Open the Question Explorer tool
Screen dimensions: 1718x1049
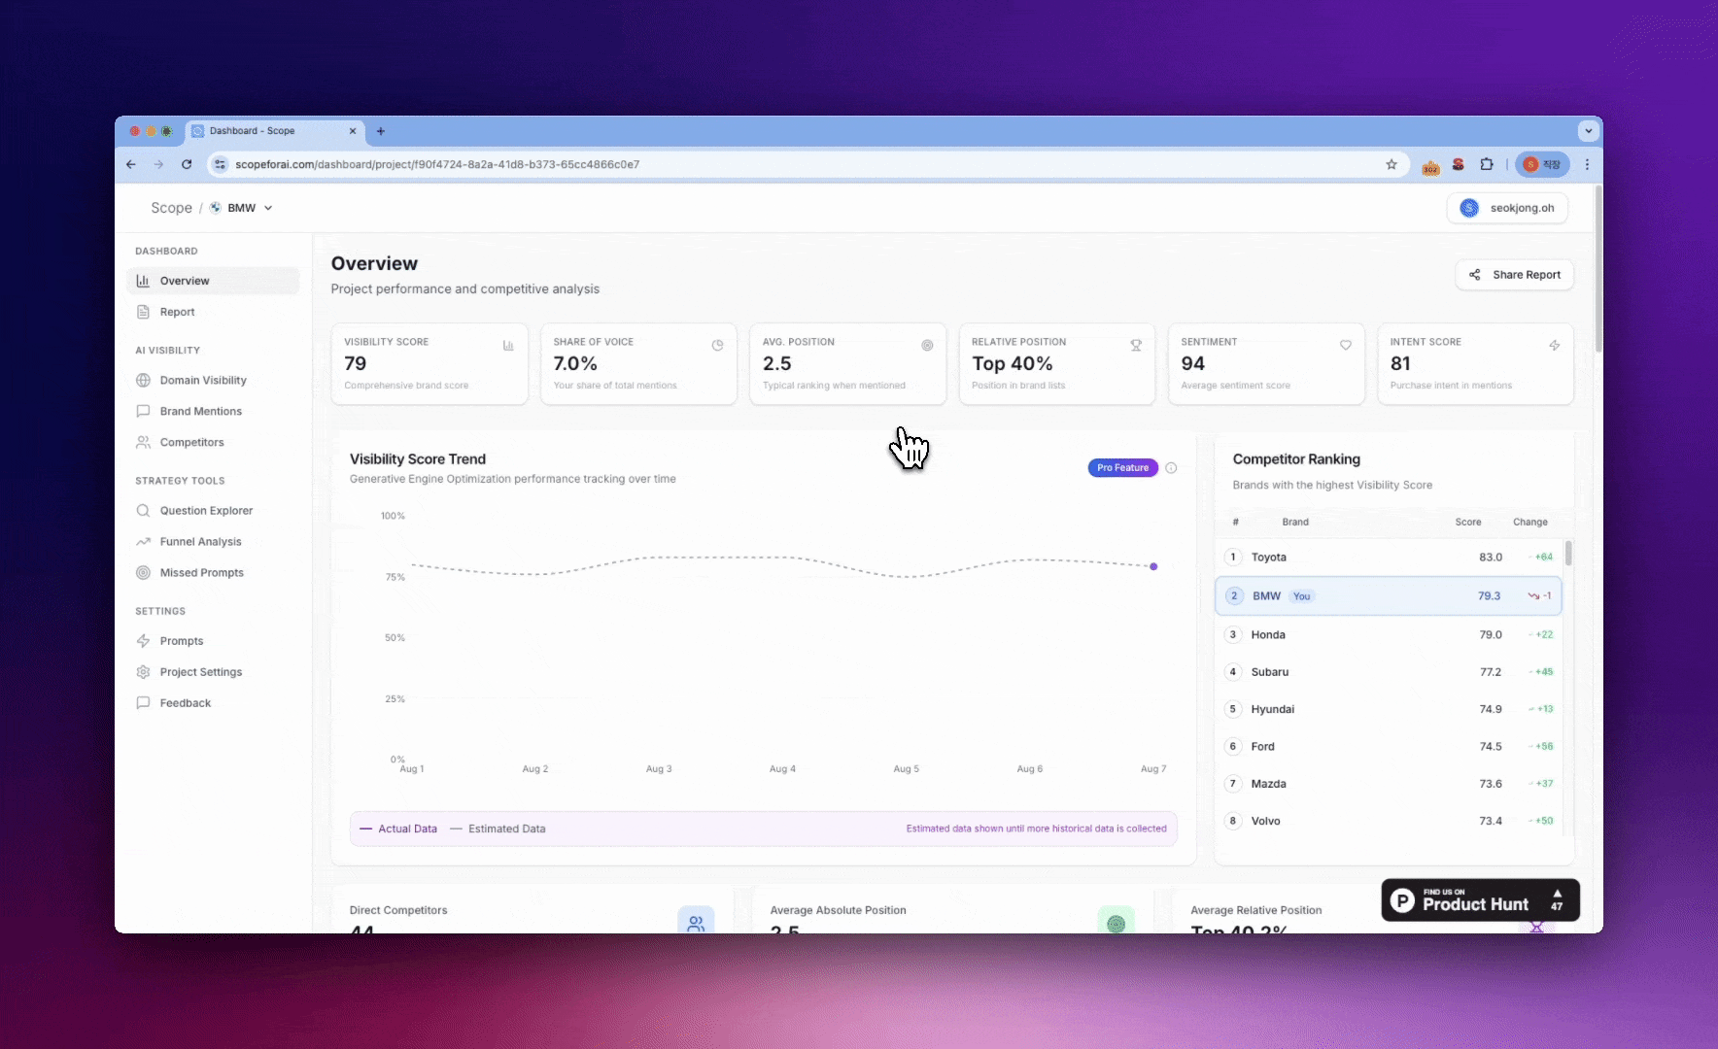(205, 510)
